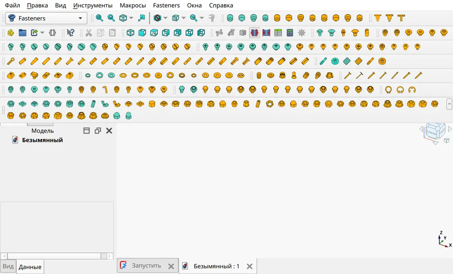Click the E-clip retaining ring icon
453x274 pixels.
(412, 90)
